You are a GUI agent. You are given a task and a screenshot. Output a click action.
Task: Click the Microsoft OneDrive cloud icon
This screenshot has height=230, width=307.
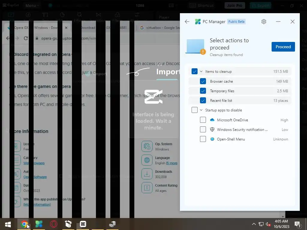point(212,120)
